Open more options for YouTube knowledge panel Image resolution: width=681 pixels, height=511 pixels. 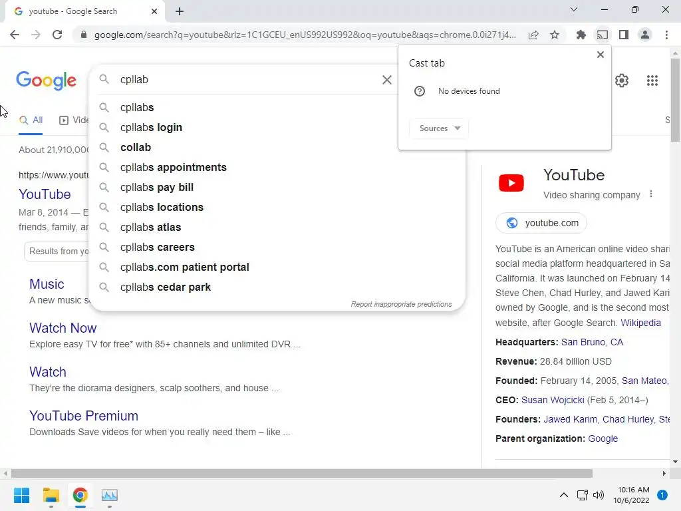point(650,194)
